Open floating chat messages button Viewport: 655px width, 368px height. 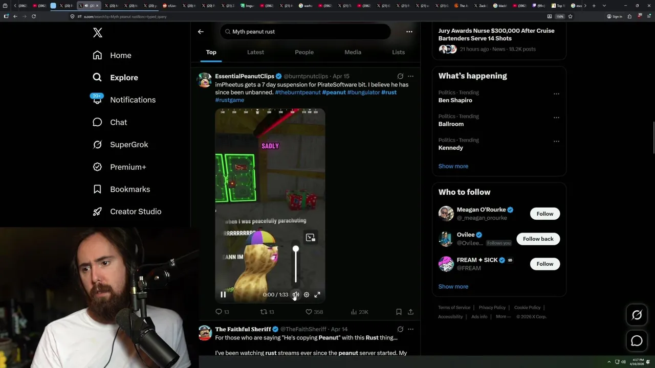pos(637,341)
